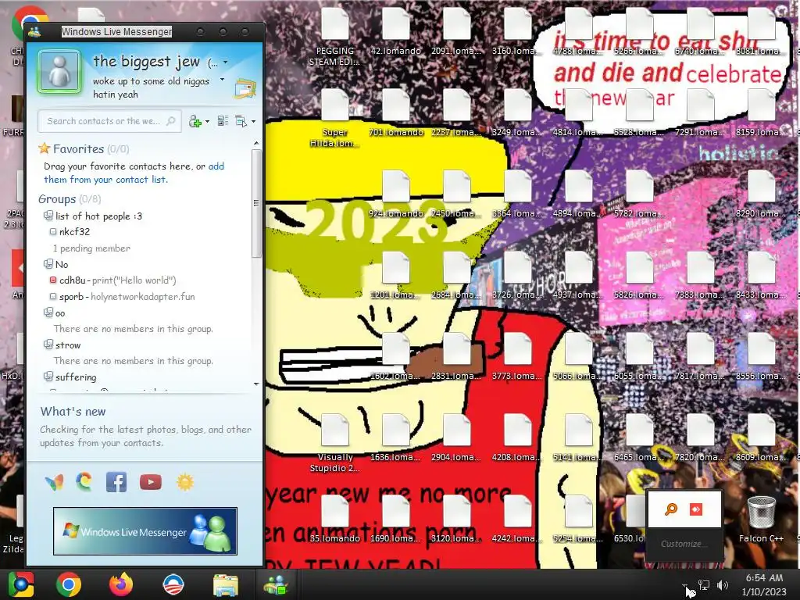Open the personal message dropdown arrow
Image resolution: width=800 pixels, height=600 pixels.
[x=222, y=80]
